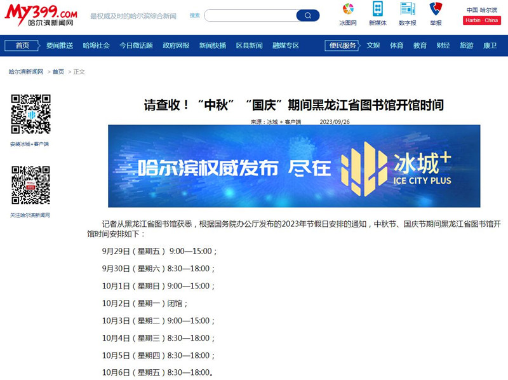Open the 举报 report icon

[x=436, y=9]
